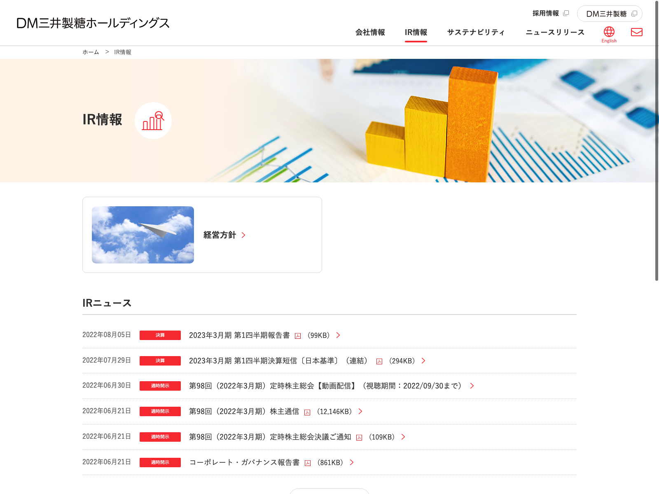Click the English globe language icon
This screenshot has height=494, width=659.
(x=609, y=33)
